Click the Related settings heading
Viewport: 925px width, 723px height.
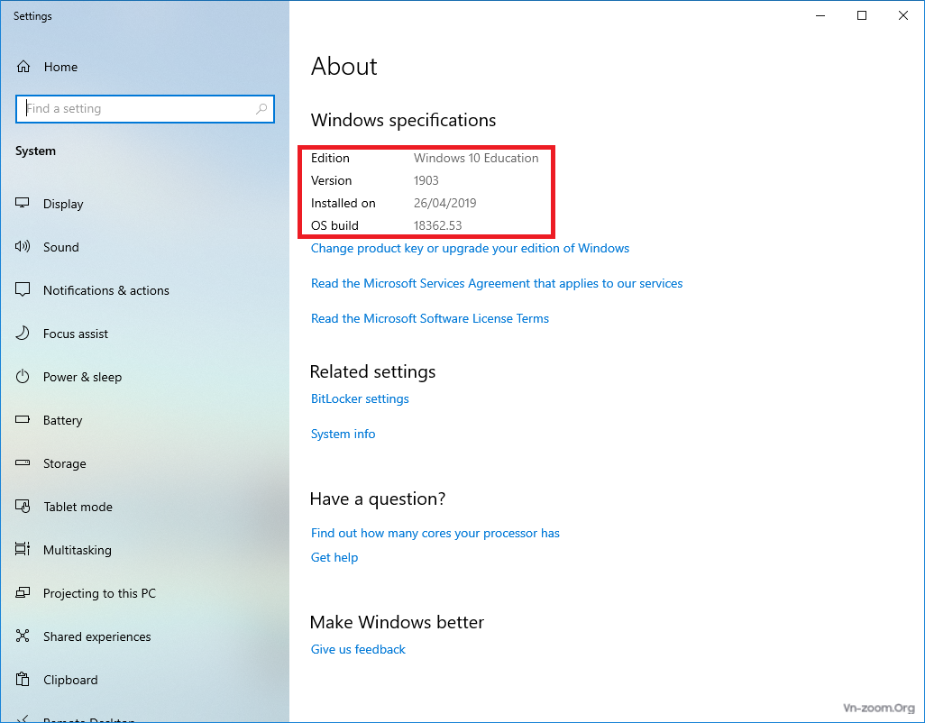(373, 371)
